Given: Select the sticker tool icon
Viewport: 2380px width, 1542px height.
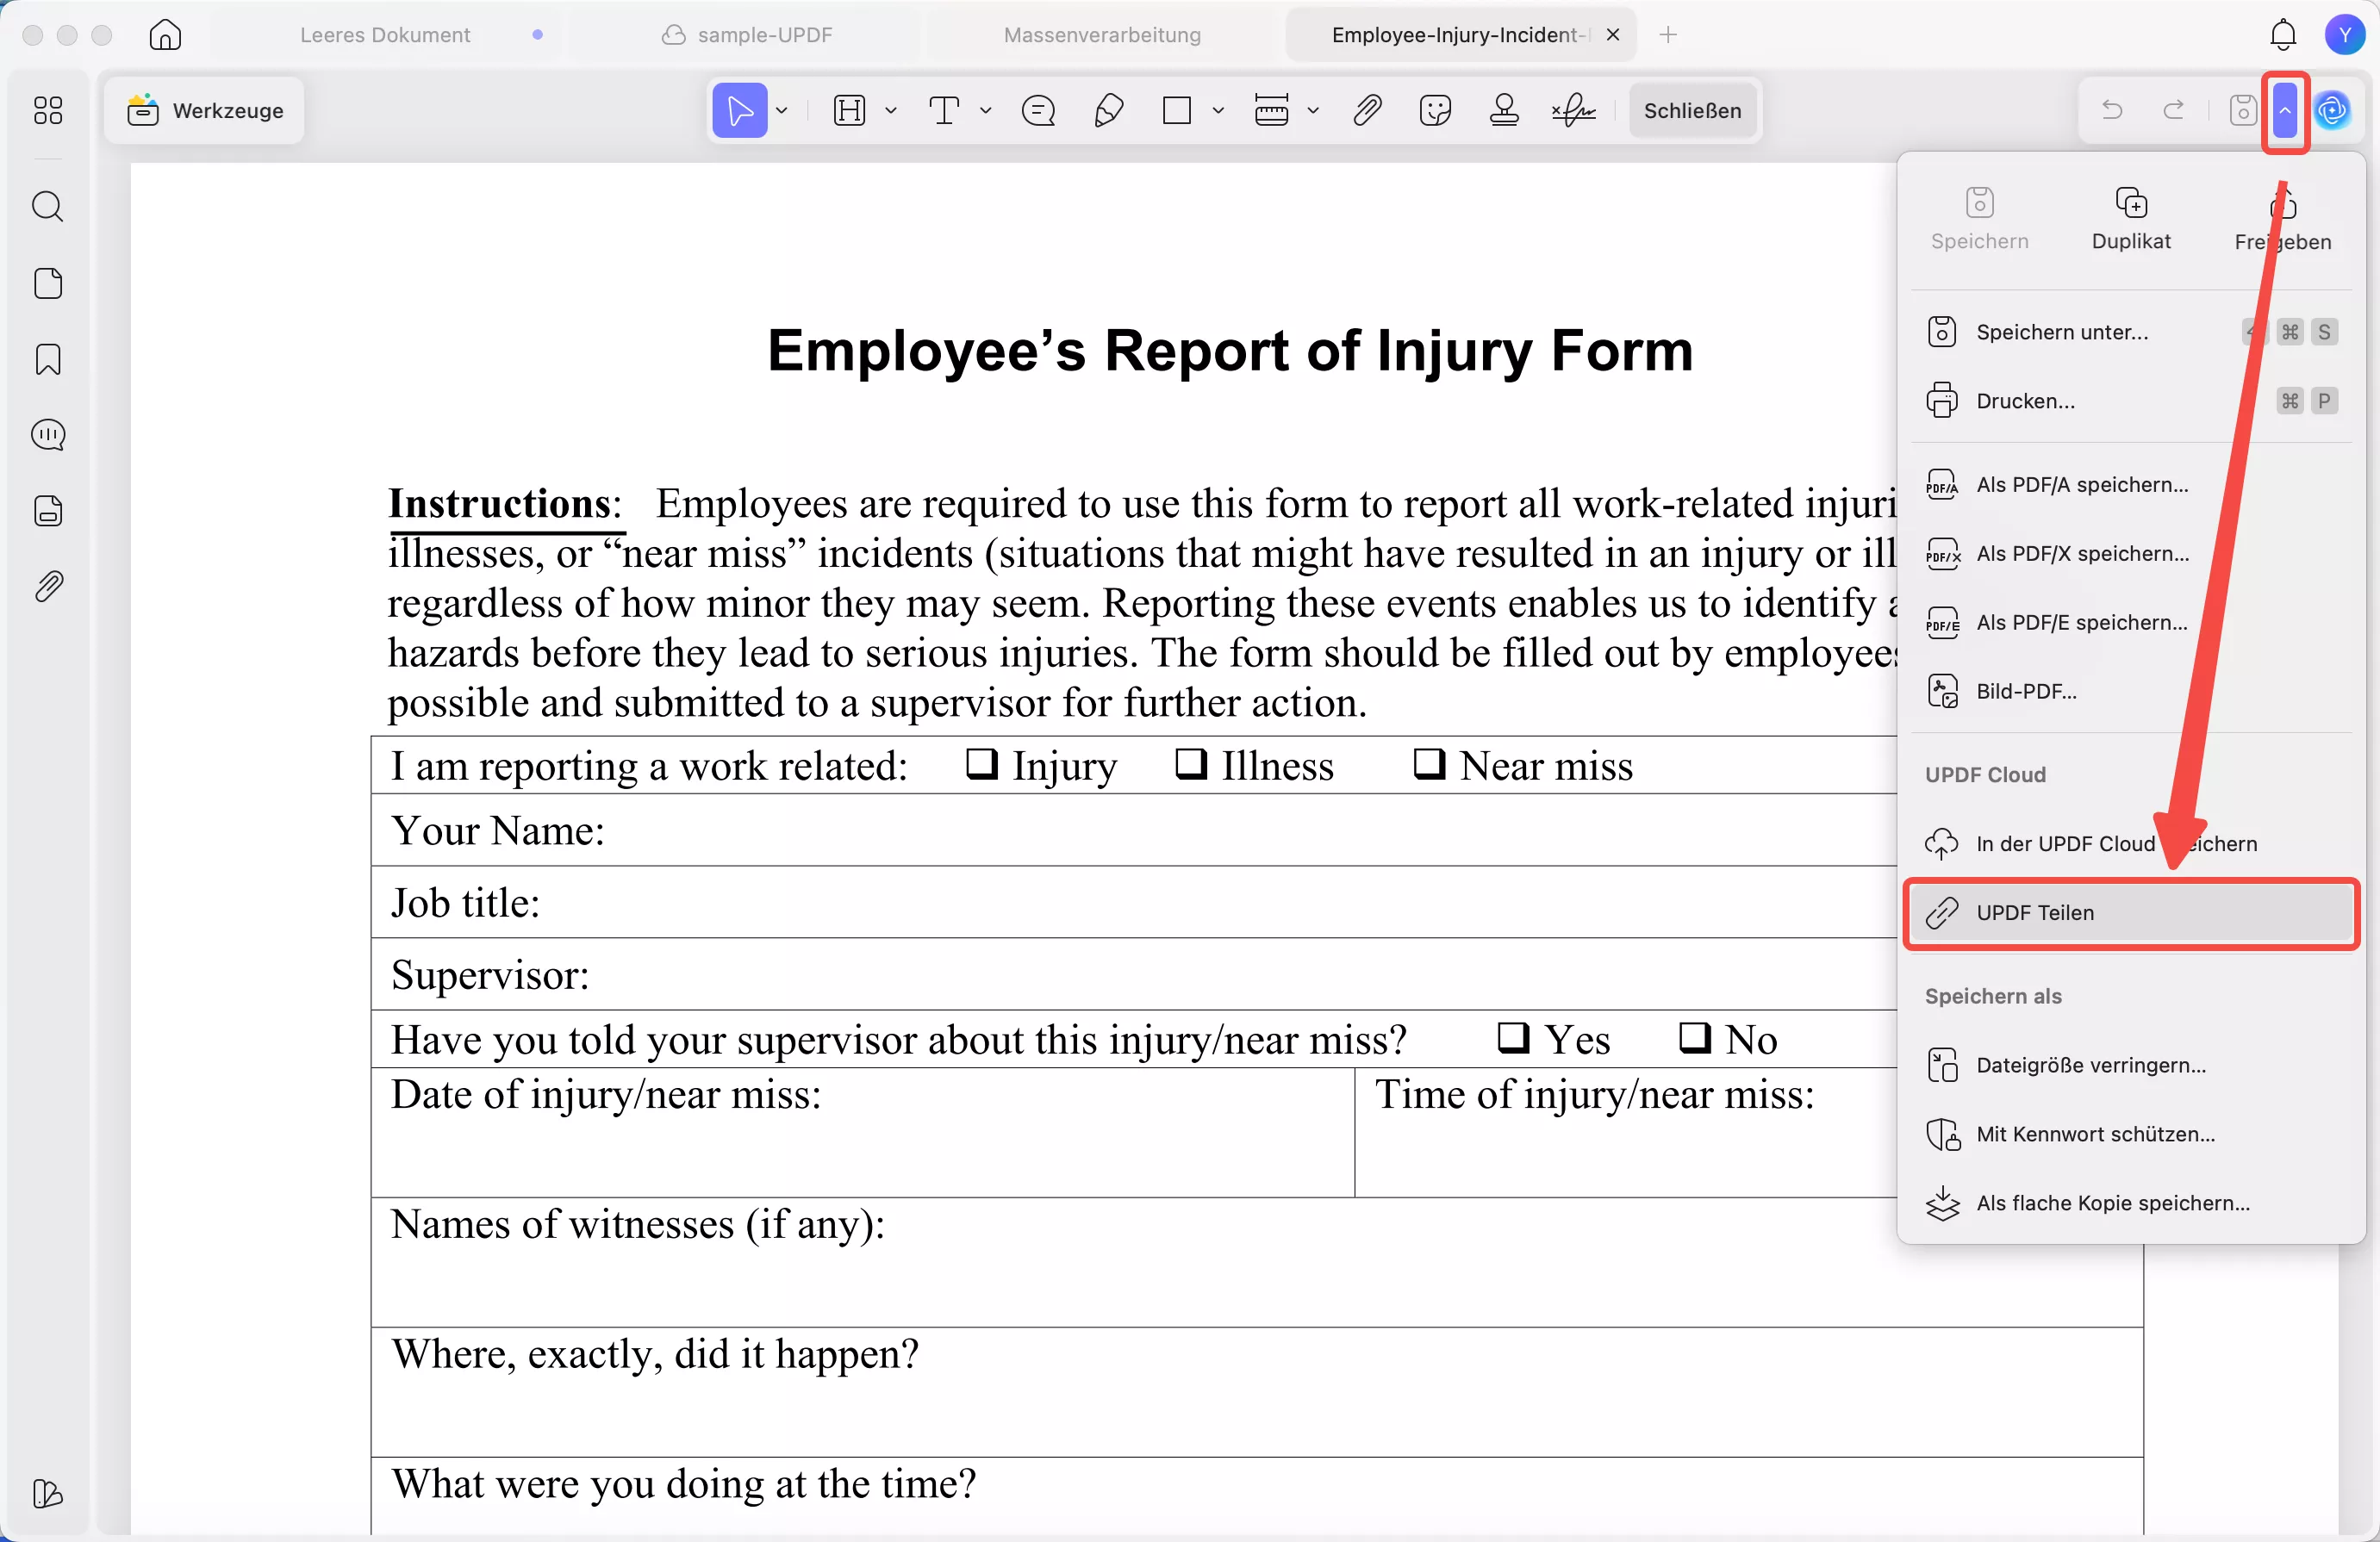Looking at the screenshot, I should click(1435, 110).
